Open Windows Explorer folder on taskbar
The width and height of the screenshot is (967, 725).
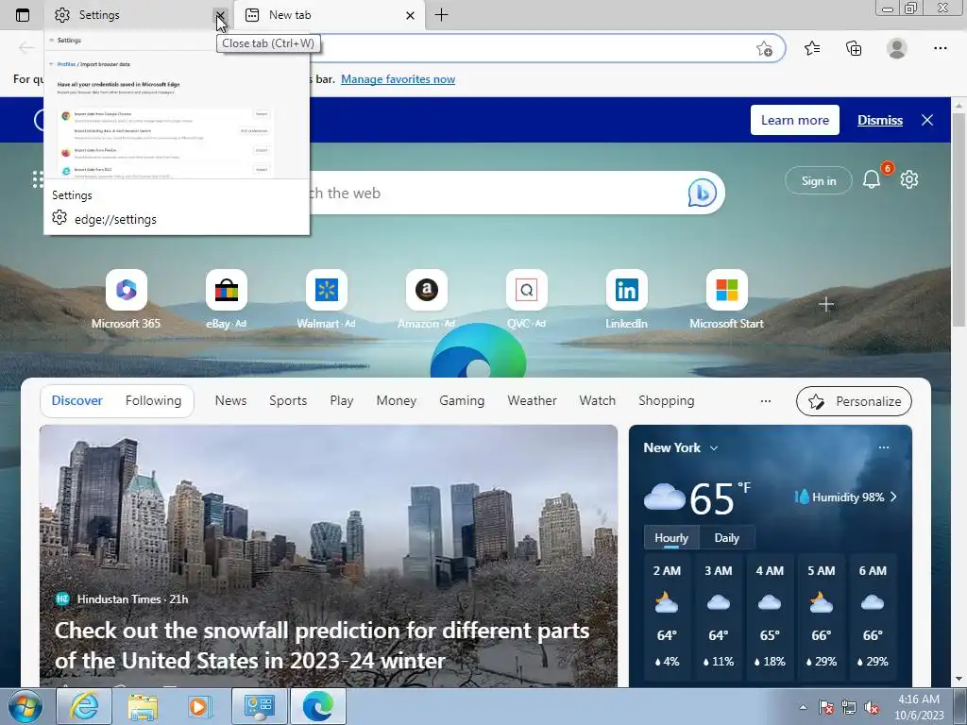[143, 706]
